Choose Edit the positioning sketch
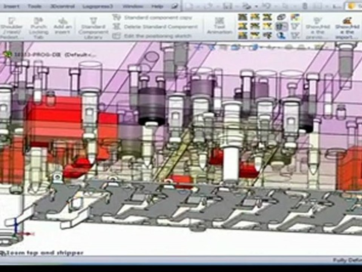This screenshot has height=272, width=362. tap(152, 36)
